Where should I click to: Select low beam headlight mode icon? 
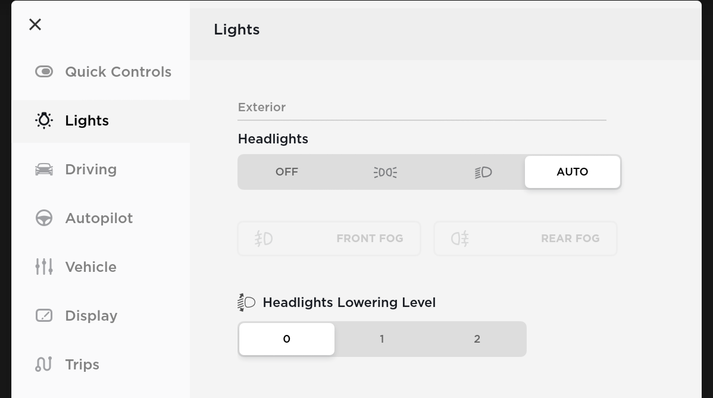pyautogui.click(x=483, y=173)
